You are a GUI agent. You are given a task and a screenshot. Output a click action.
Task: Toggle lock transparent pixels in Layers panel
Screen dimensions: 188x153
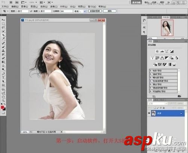click(155, 108)
